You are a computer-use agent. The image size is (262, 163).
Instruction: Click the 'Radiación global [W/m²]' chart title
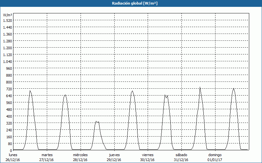point(131,3)
